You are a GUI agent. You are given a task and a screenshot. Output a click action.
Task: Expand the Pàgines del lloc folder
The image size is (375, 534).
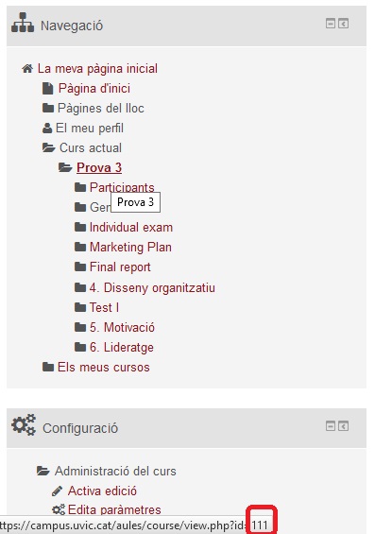point(48,109)
